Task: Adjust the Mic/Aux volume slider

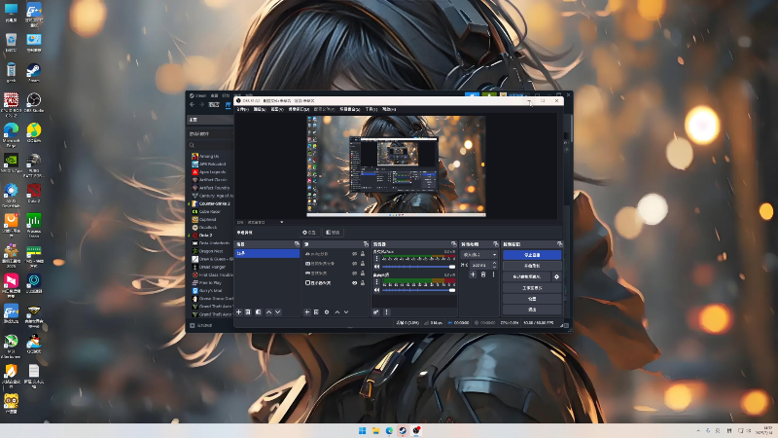Action: pyautogui.click(x=418, y=267)
